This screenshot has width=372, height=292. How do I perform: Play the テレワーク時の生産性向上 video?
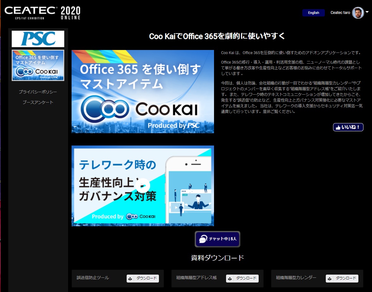coord(143,186)
